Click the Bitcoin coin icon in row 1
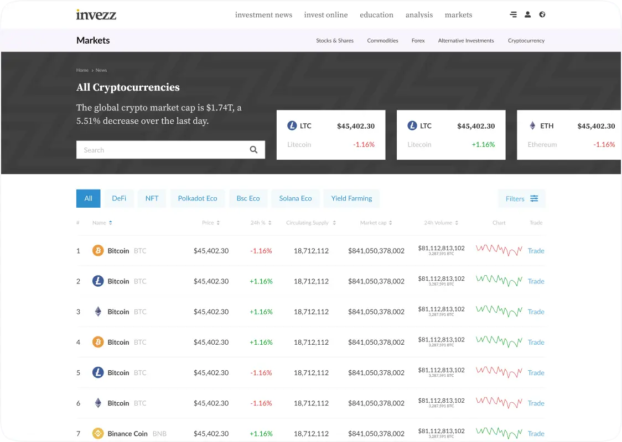Image resolution: width=622 pixels, height=442 pixels. (98, 251)
